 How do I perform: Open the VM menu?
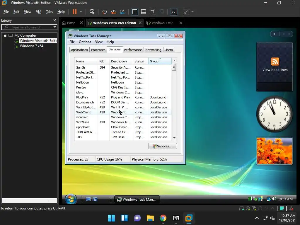click(x=39, y=12)
